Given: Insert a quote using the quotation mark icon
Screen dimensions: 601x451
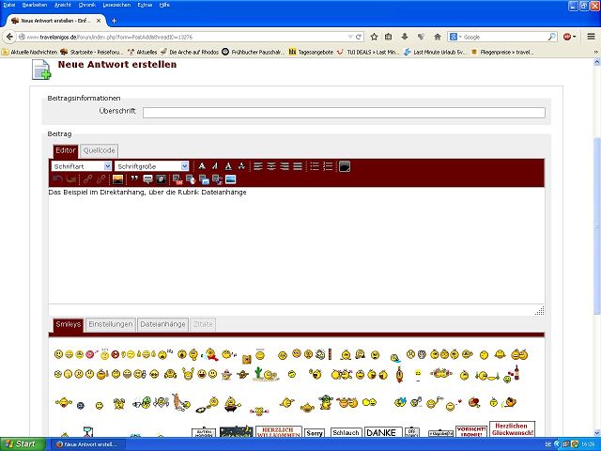Looking at the screenshot, I should (134, 179).
